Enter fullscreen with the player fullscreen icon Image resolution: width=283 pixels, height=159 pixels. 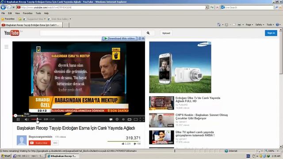(142, 119)
